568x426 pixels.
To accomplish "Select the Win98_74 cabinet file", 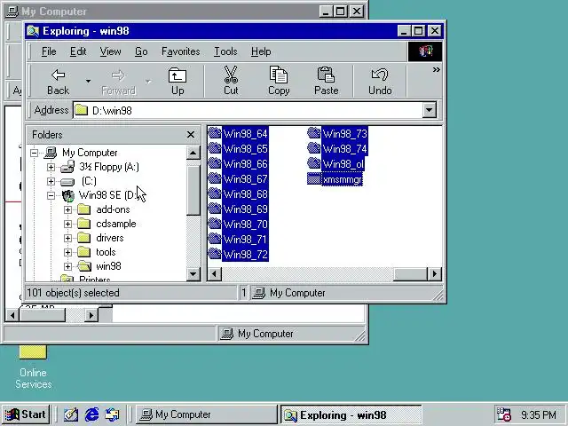I will pyautogui.click(x=337, y=149).
